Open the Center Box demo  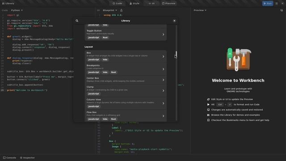click(x=126, y=80)
